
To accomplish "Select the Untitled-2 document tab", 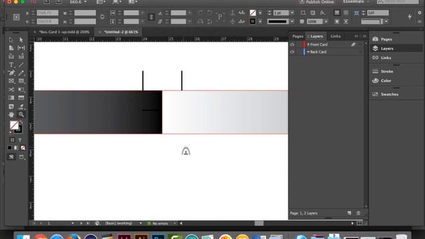I will tap(121, 32).
